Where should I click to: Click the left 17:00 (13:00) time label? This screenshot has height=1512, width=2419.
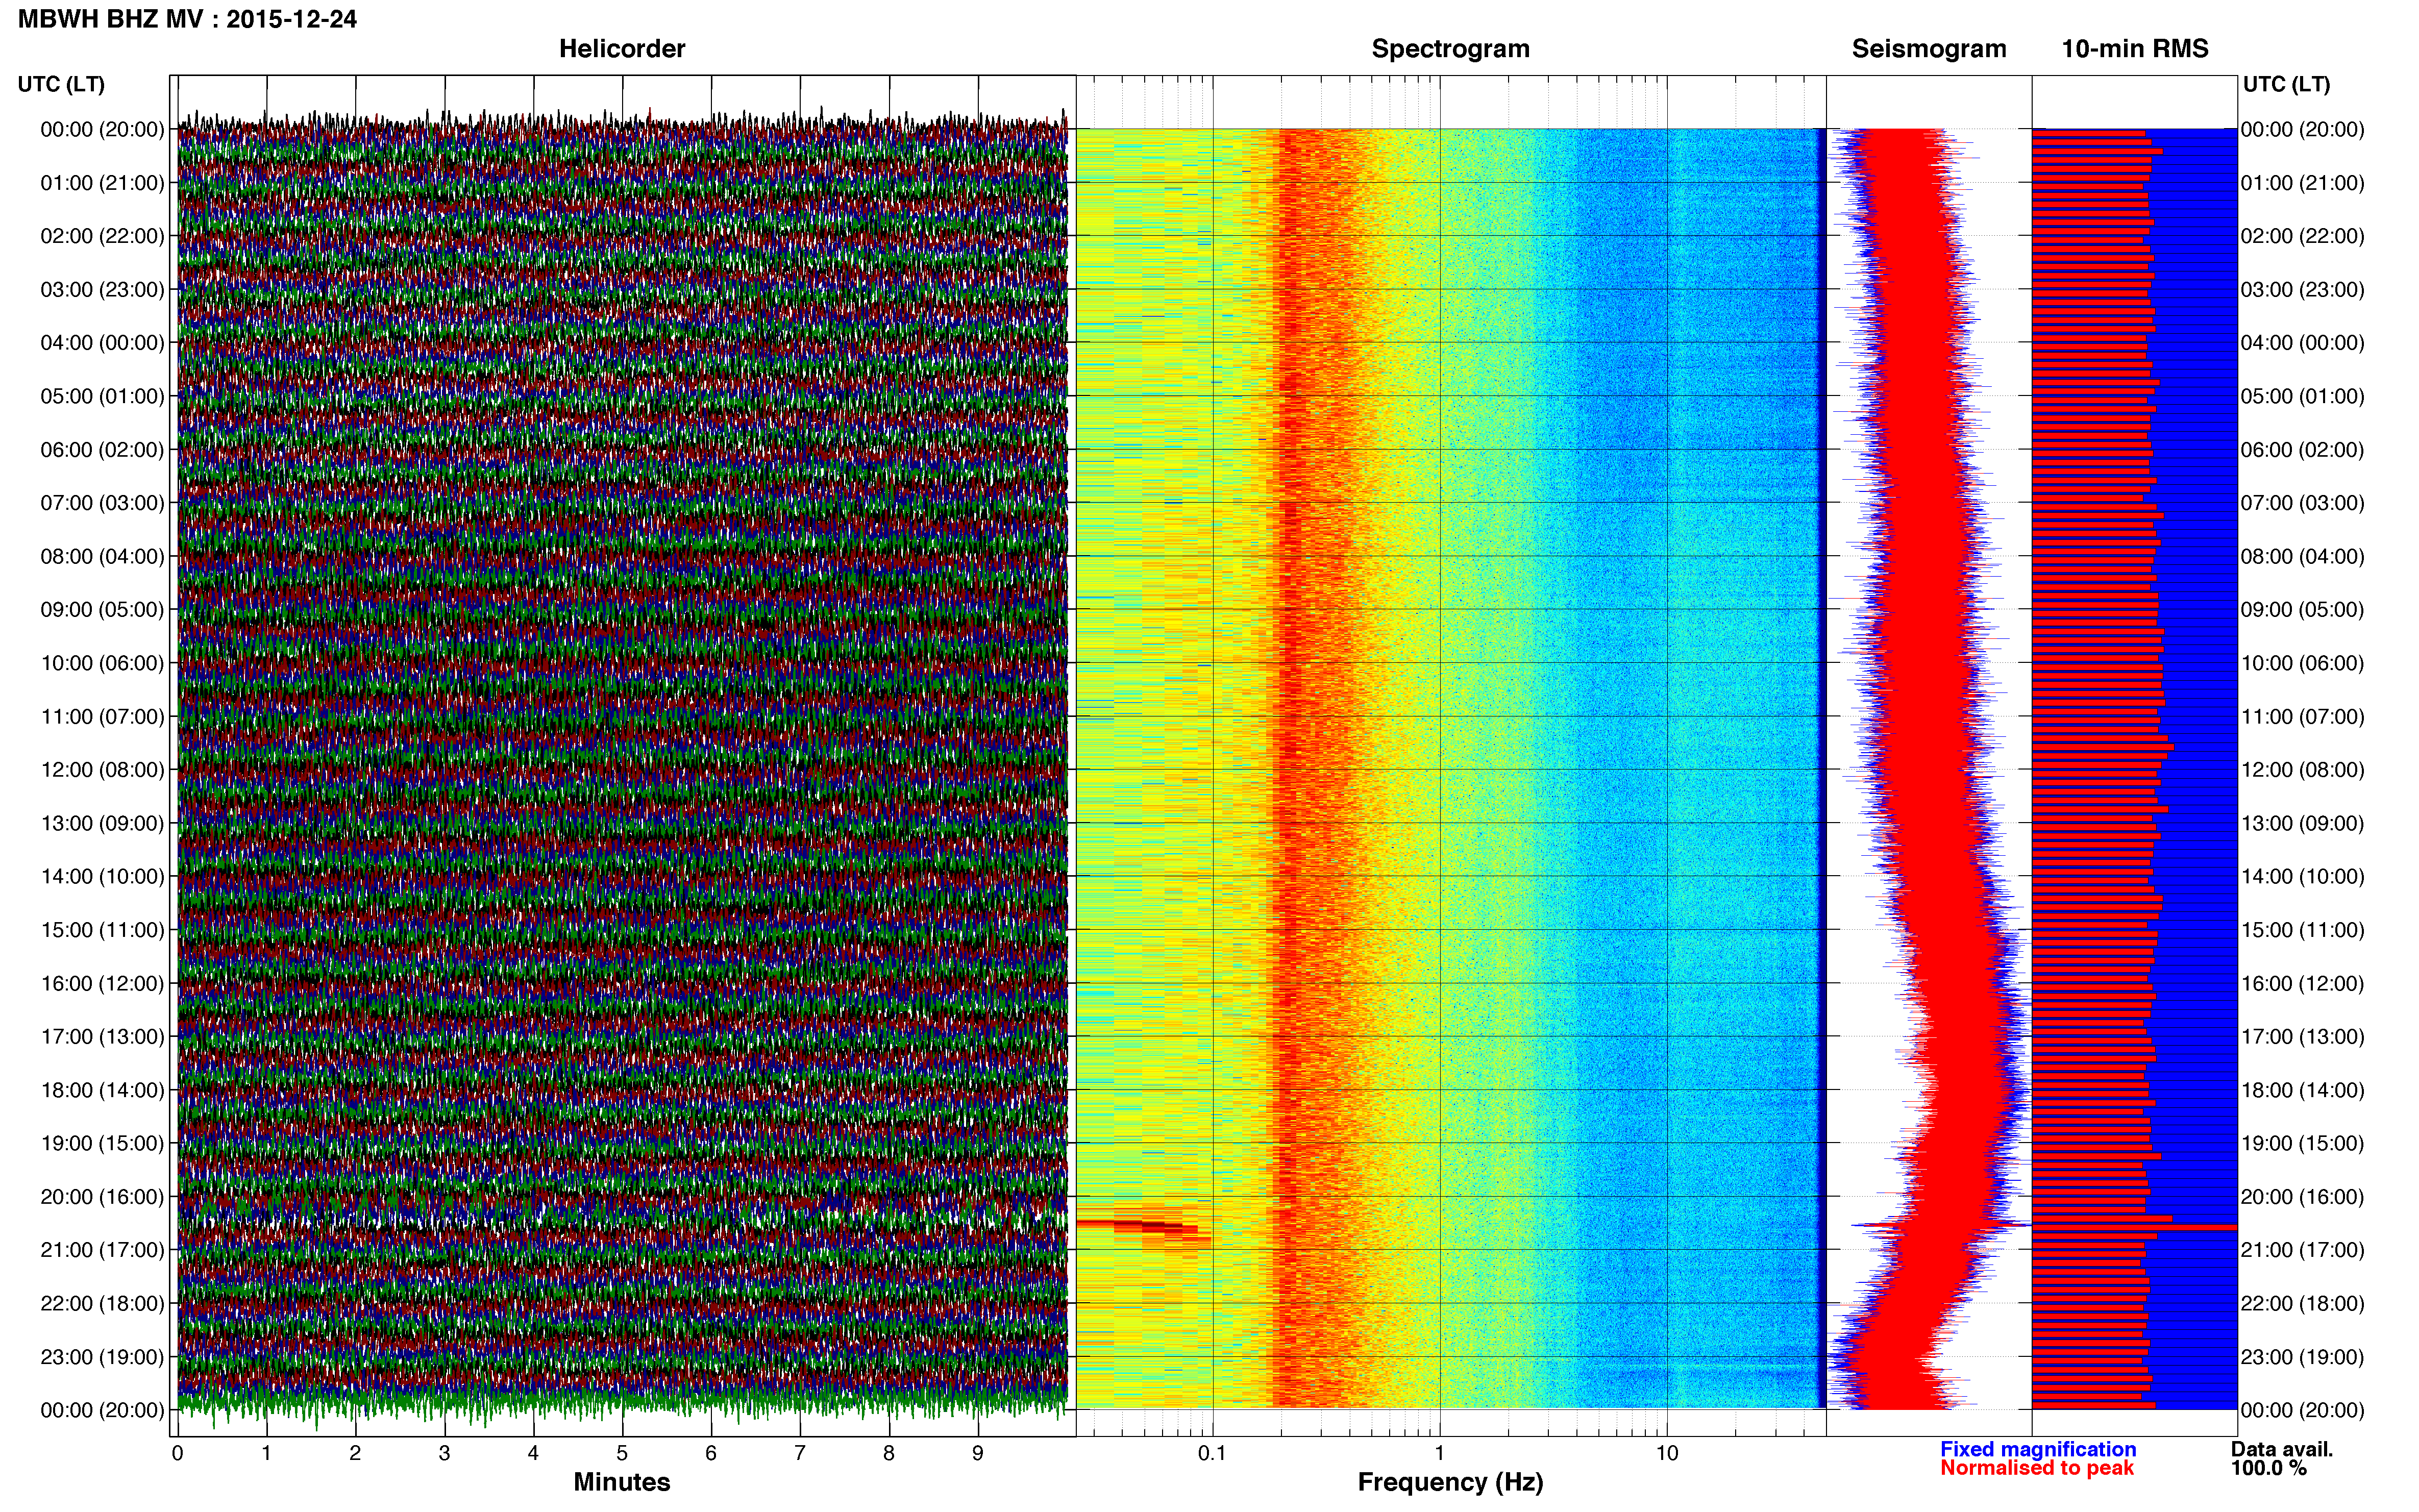click(x=102, y=1037)
